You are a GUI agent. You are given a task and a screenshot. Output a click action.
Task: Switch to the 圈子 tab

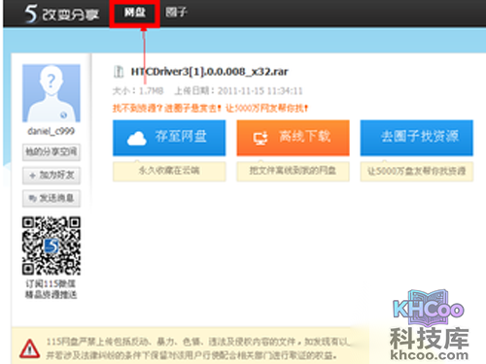tap(176, 13)
